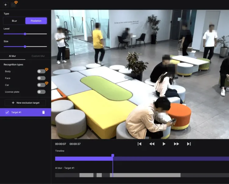Toggle Face recognition switch
Screen dimensions: 229x184
pyautogui.click(x=41, y=78)
